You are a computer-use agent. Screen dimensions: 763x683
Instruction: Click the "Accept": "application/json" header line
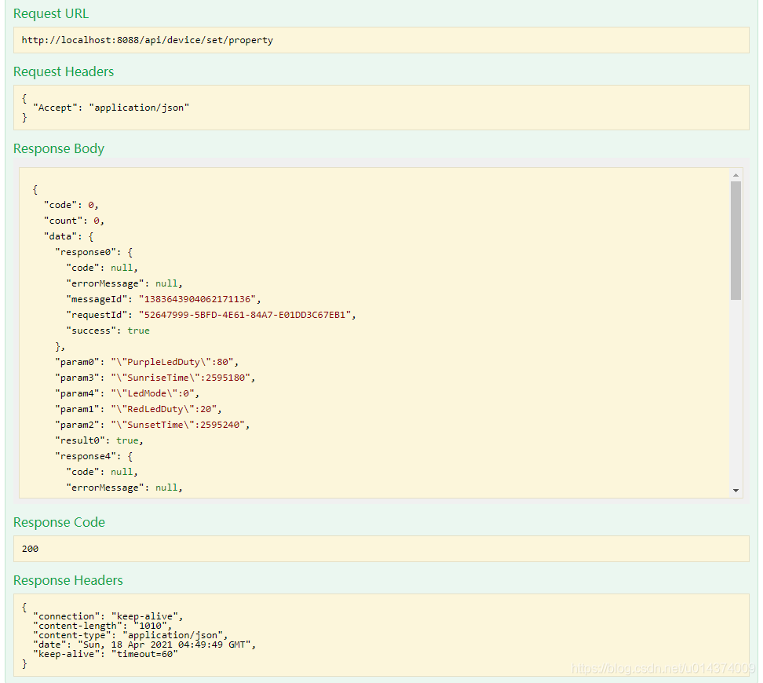[x=111, y=108]
